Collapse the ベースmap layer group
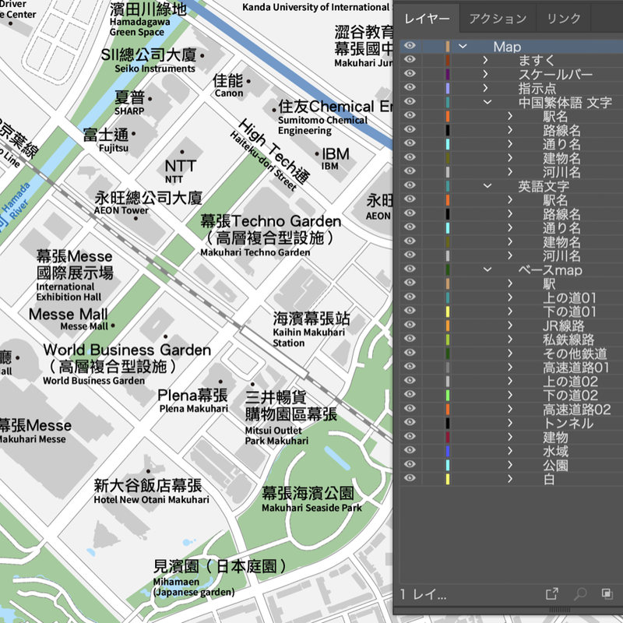This screenshot has height=623, width=623. coord(487,270)
